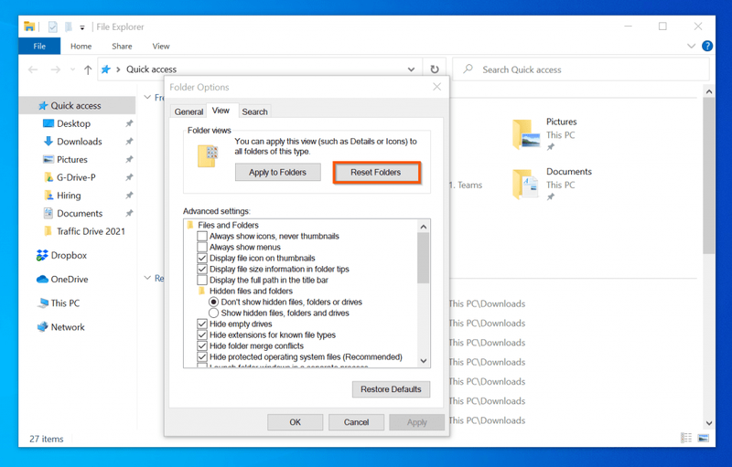The image size is (732, 467).
Task: Switch to the Search tab
Action: pyautogui.click(x=254, y=111)
